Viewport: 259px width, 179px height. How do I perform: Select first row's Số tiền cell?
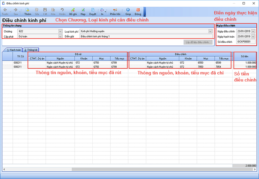click(245, 62)
